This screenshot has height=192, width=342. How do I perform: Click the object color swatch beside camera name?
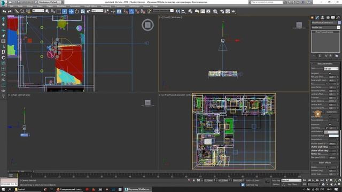click(339, 22)
